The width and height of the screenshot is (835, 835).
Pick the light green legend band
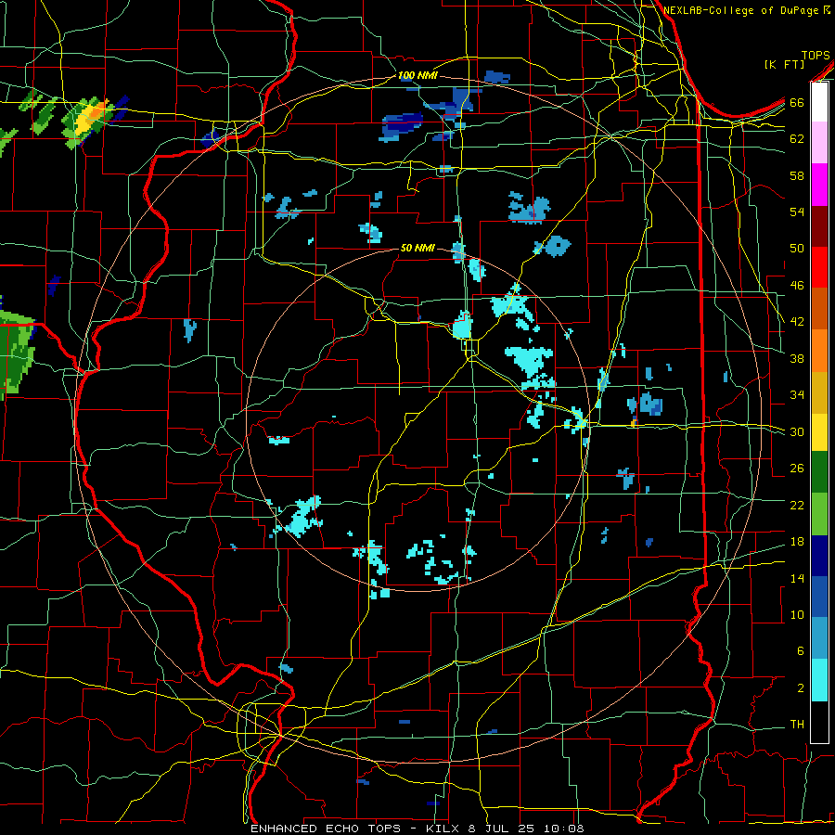pos(819,514)
